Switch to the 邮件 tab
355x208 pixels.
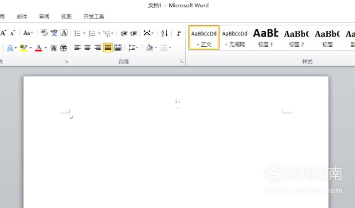click(22, 16)
